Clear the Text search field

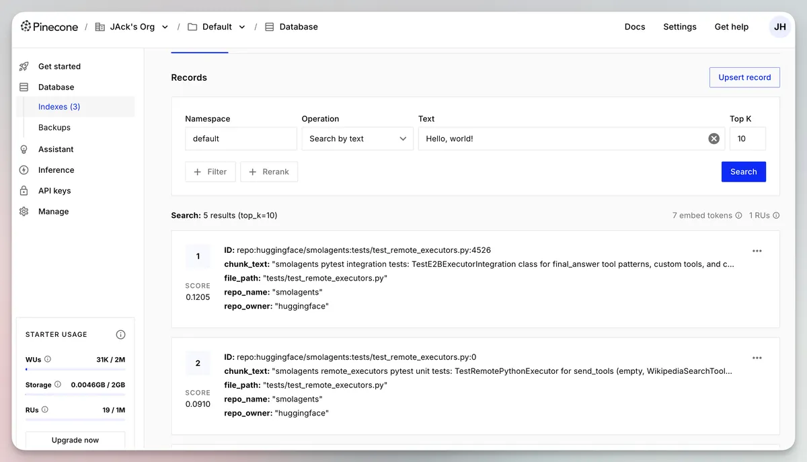[714, 139]
